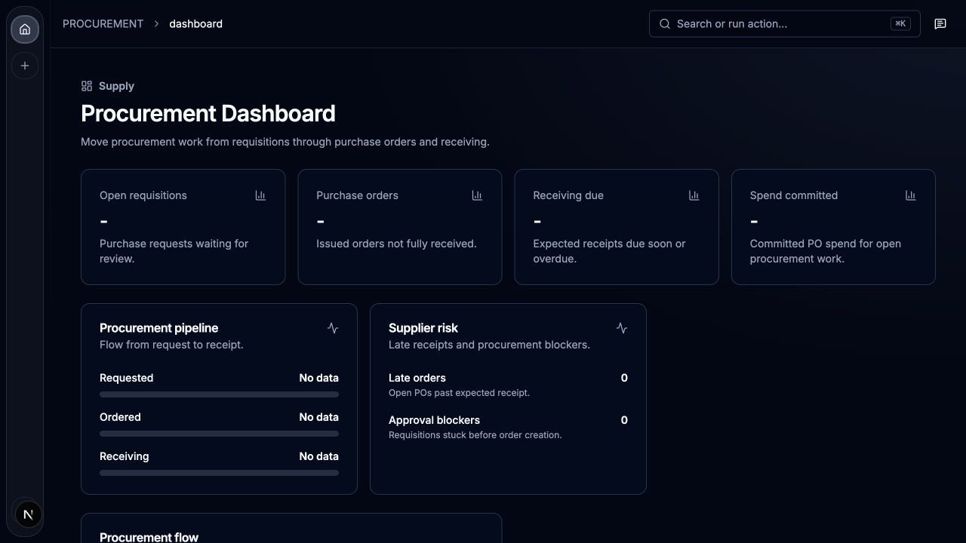Click the Ordered progress bar
966x543 pixels.
pos(219,434)
